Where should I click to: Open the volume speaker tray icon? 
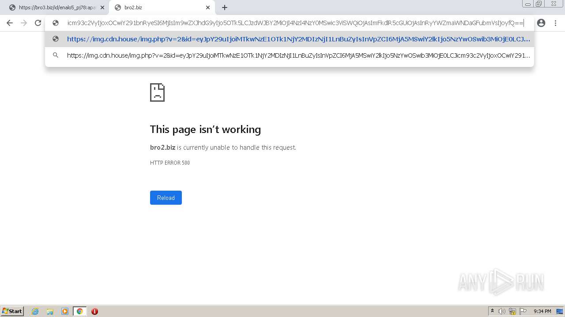[x=502, y=311]
